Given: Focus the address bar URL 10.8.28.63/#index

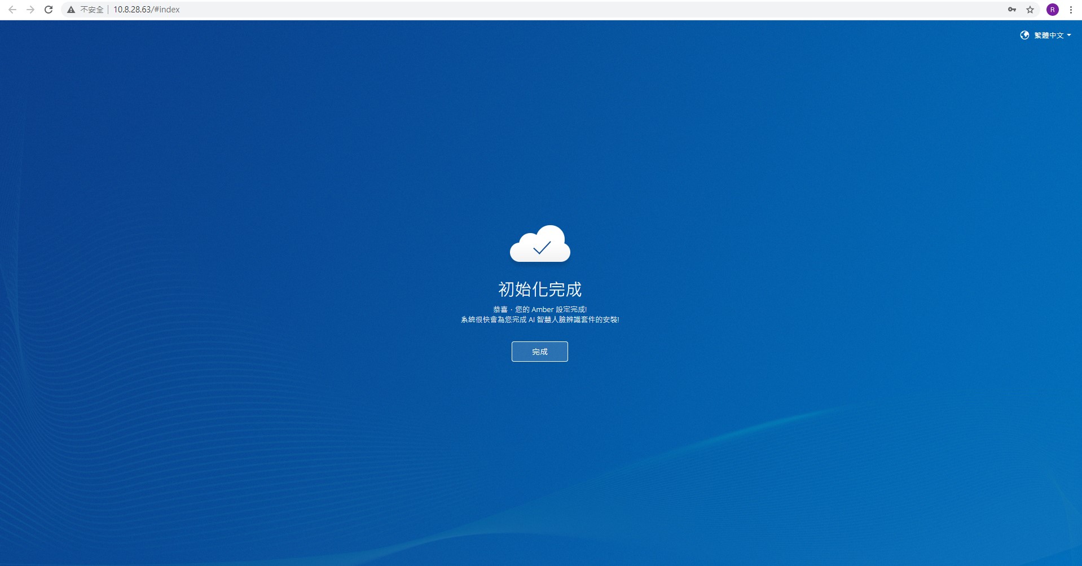Looking at the screenshot, I should 147,10.
